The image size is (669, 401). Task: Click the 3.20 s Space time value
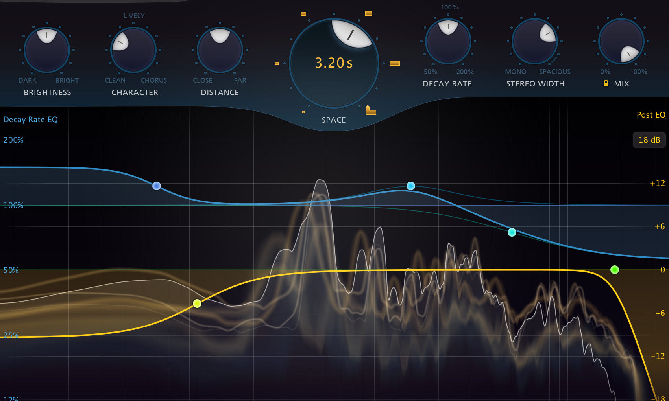point(334,63)
